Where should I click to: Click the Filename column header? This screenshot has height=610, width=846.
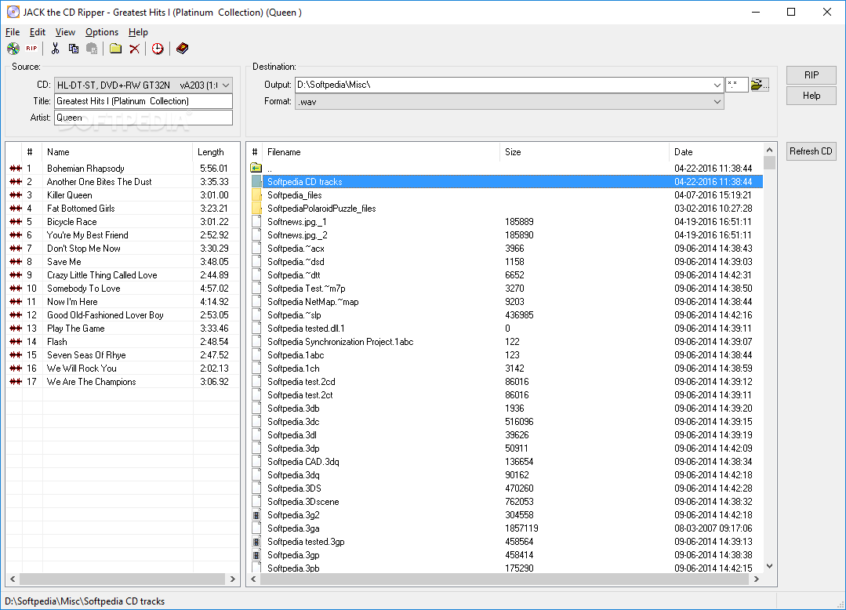(382, 152)
